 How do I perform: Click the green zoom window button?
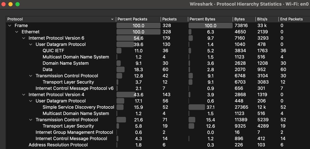tap(17, 4)
